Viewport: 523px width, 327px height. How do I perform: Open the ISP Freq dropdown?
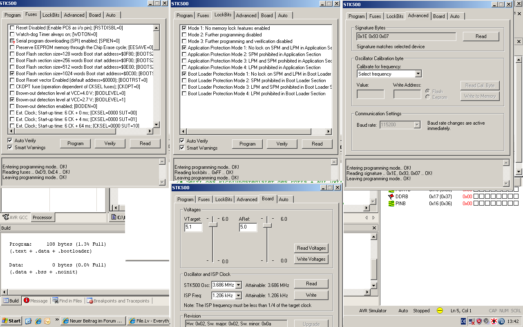[x=239, y=296]
